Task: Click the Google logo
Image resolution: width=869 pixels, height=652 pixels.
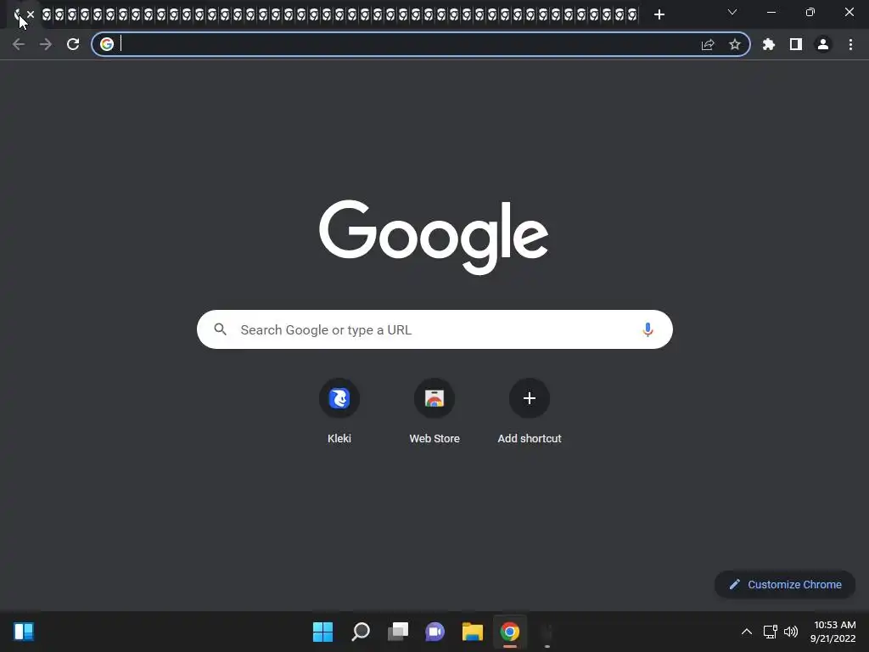Action: [x=434, y=237]
